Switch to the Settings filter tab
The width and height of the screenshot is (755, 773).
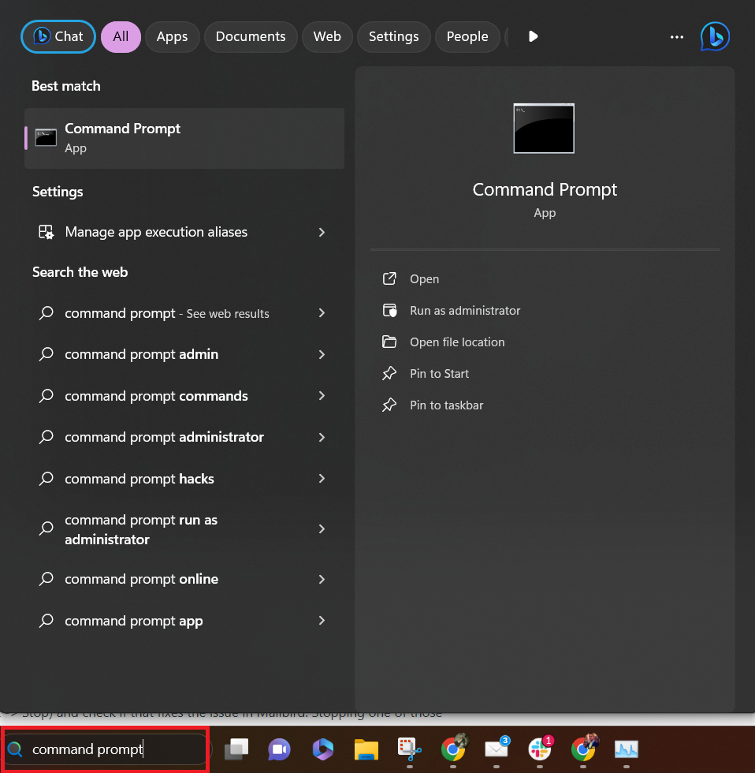point(393,36)
